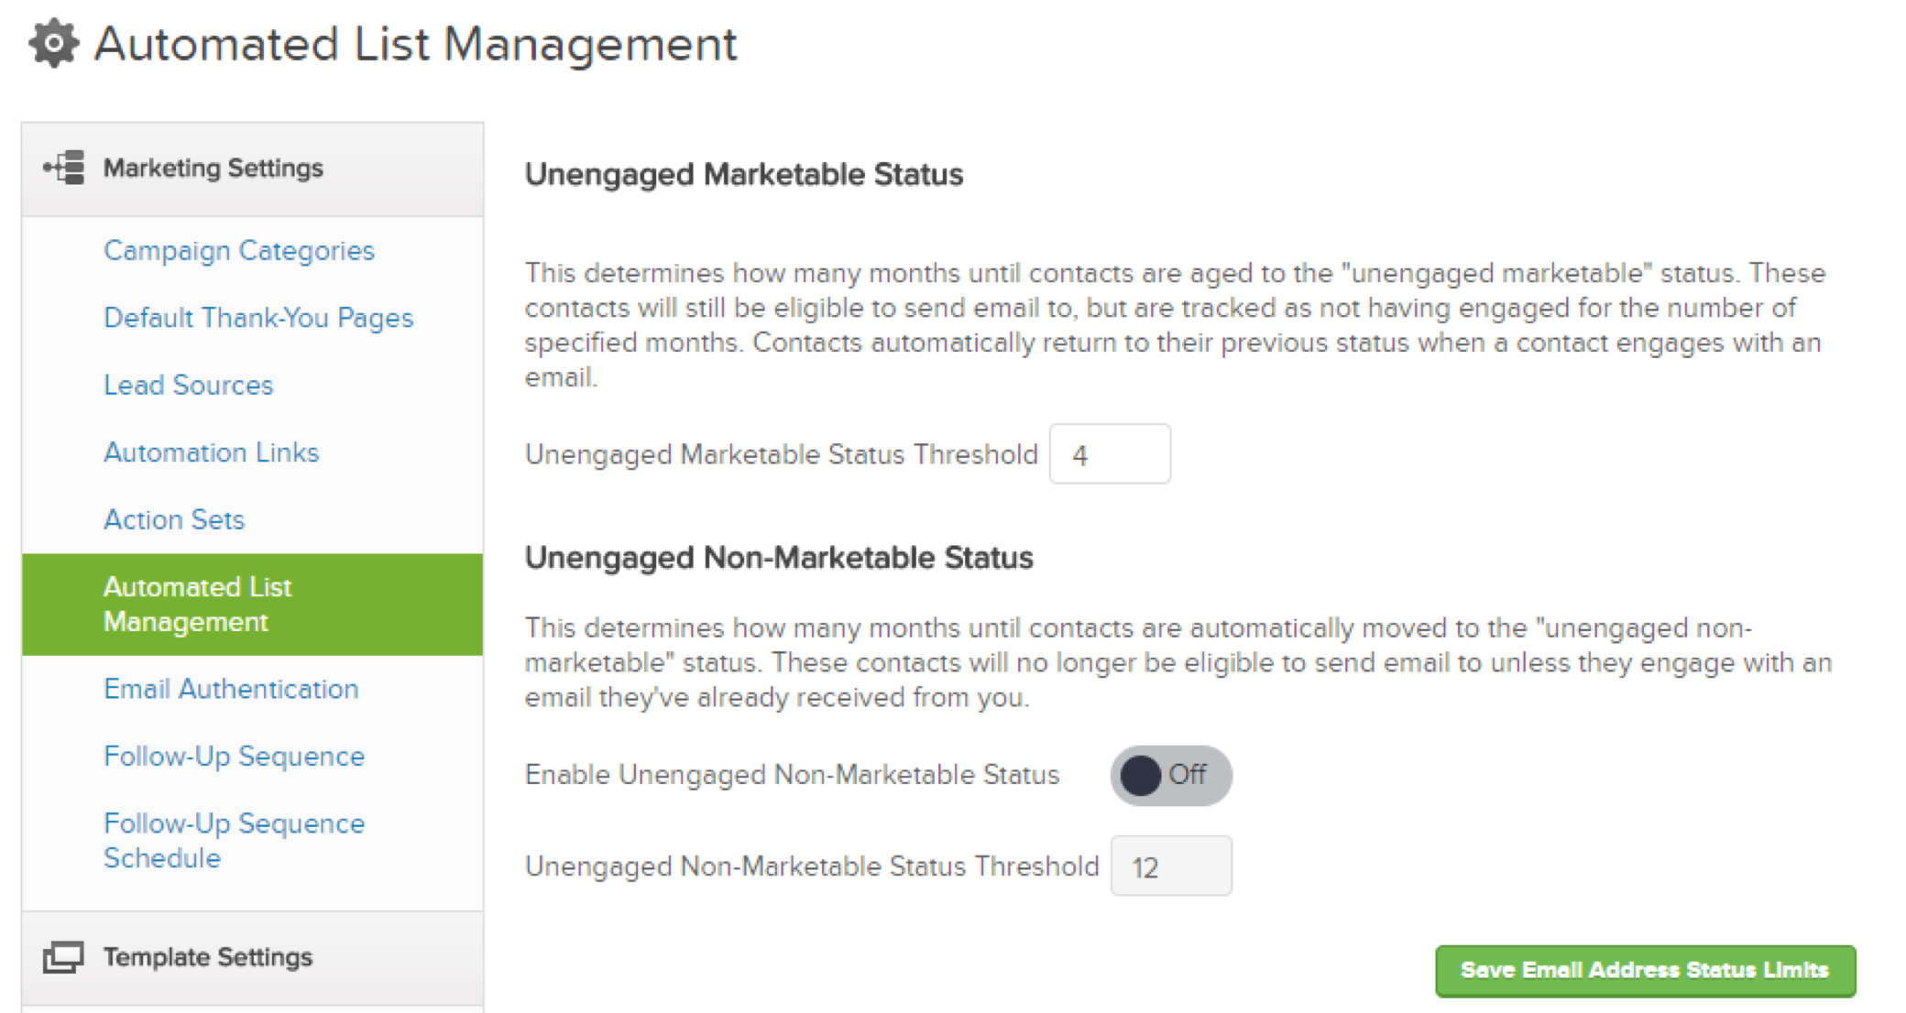Click the Unengaged Marketable Status heading
Image resolution: width=1906 pixels, height=1013 pixels.
point(743,174)
